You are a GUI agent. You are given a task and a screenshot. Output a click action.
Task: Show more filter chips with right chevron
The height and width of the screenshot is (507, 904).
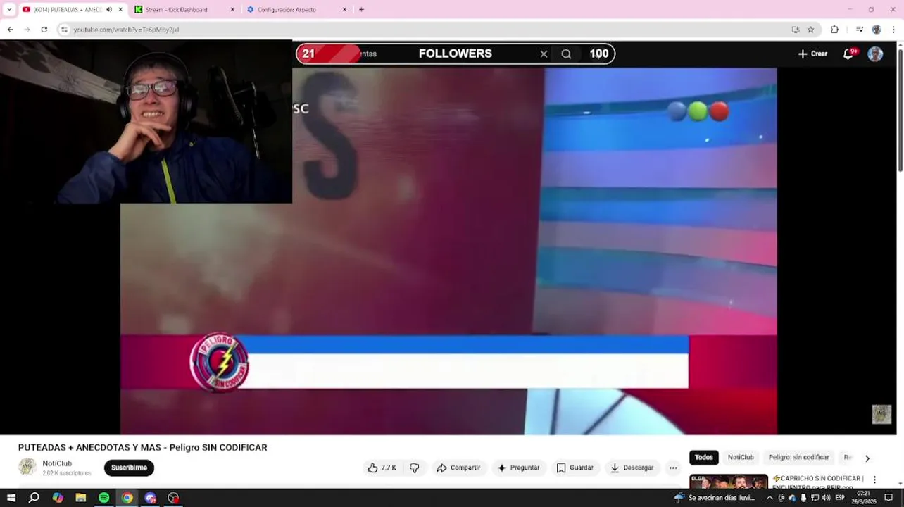(867, 458)
